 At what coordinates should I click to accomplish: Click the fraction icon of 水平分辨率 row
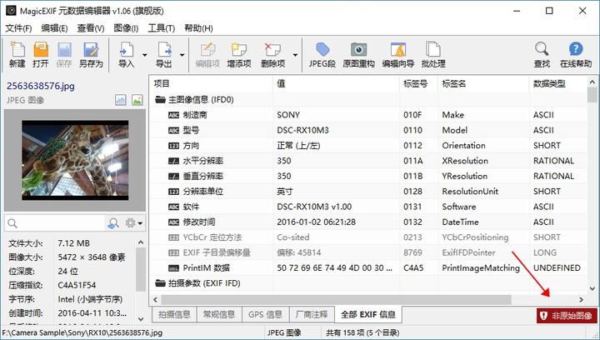[x=173, y=161]
